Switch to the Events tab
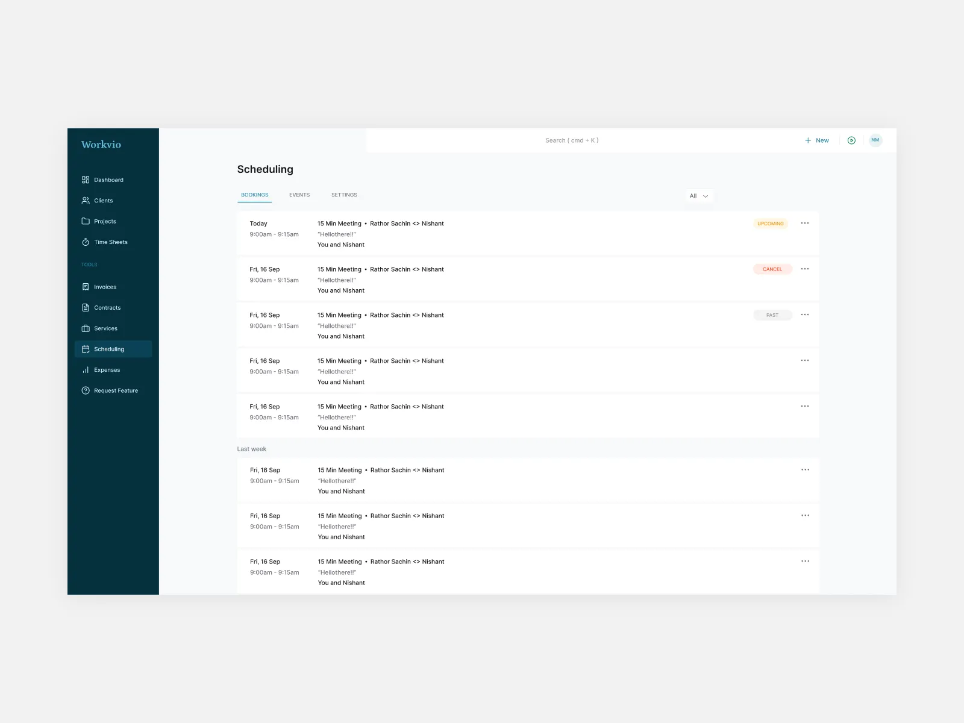Viewport: 964px width, 723px height. click(x=299, y=195)
